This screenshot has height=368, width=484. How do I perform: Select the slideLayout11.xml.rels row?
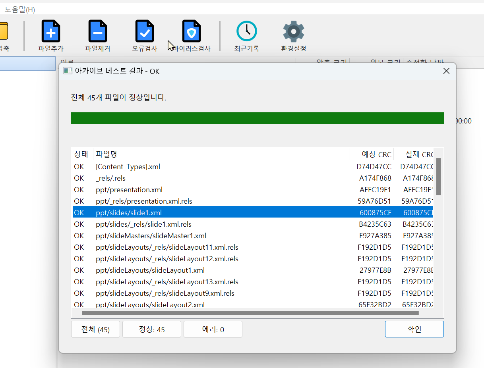point(253,247)
